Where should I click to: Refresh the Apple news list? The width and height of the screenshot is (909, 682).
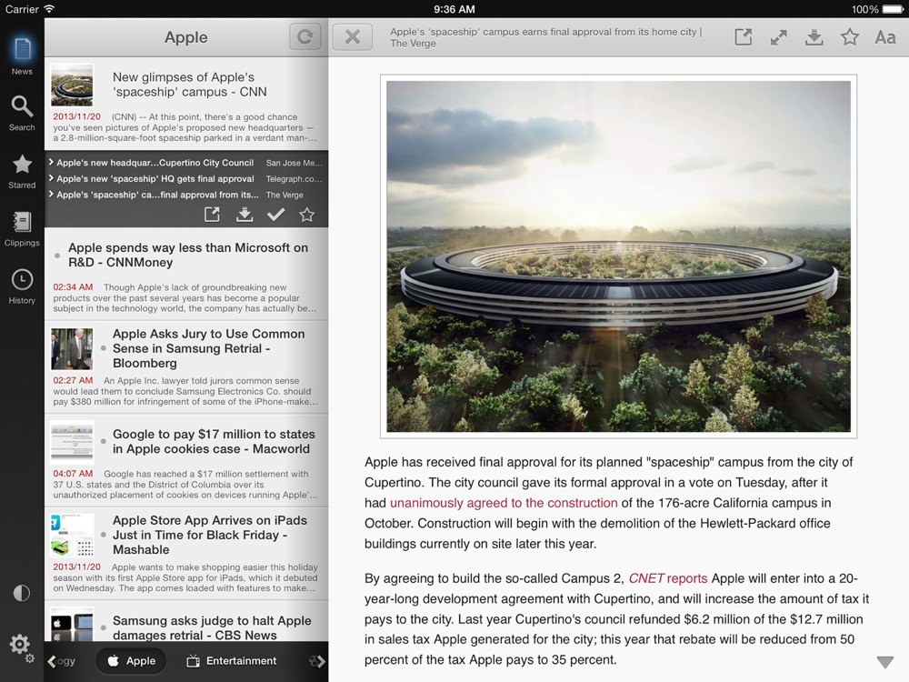(305, 37)
